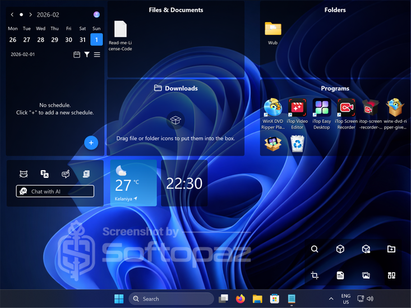411x308 pixels.
Task: Open network status in system tray
Action: coord(361,298)
